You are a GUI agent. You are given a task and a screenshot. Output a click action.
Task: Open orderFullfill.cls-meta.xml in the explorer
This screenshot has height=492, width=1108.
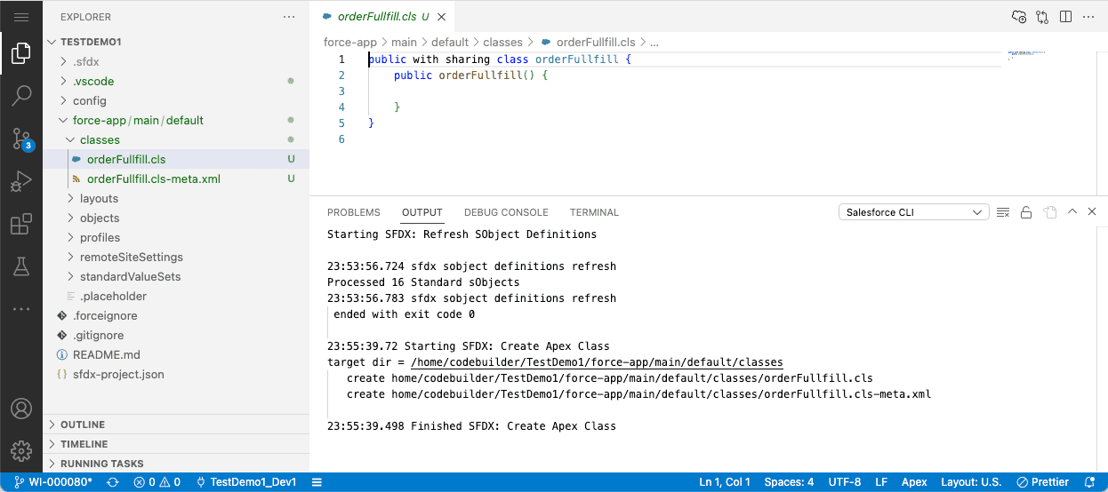pyautogui.click(x=154, y=179)
